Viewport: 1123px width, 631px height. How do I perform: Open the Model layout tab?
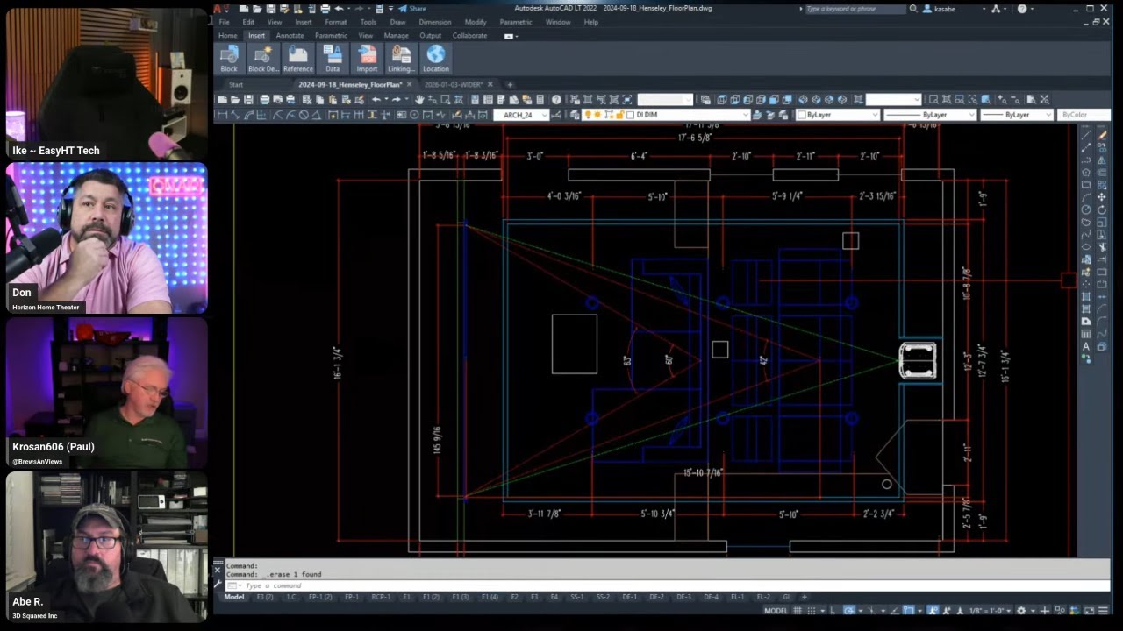[234, 597]
